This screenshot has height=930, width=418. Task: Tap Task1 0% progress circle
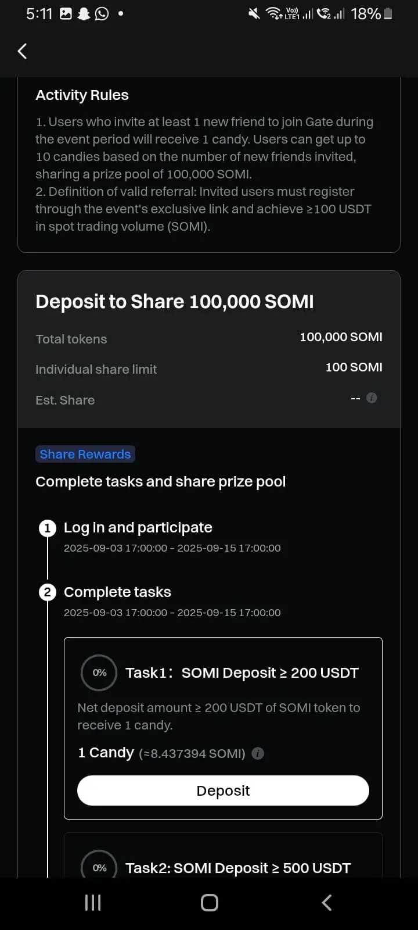pos(99,673)
